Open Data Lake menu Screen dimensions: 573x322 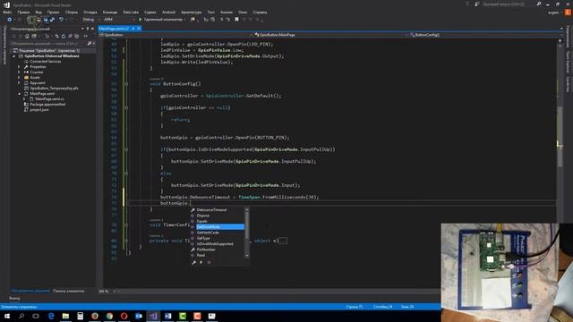[131, 12]
